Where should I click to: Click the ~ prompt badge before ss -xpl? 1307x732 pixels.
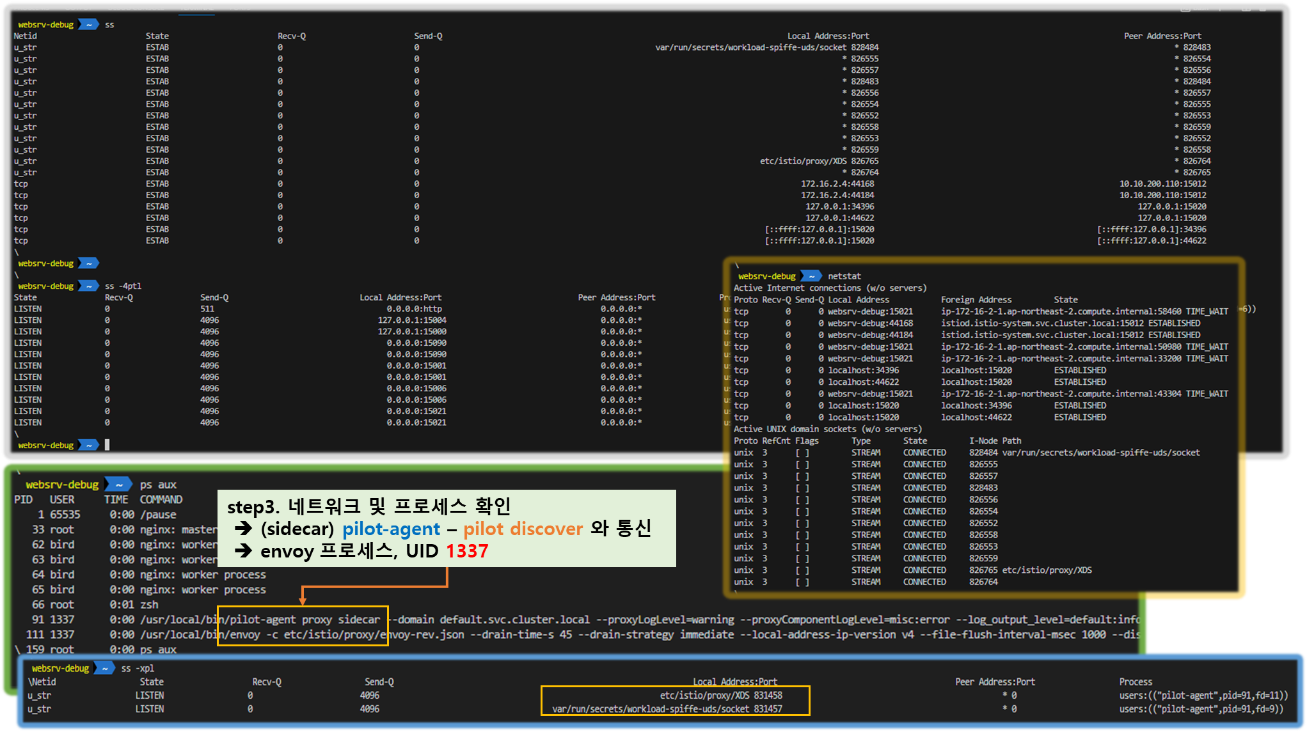104,668
